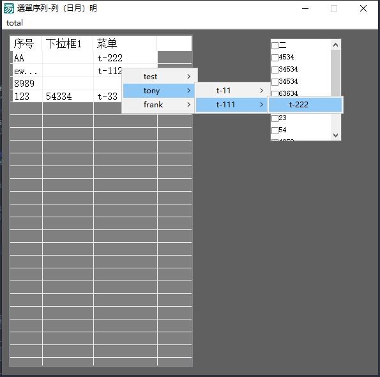Select the AA cell
The width and height of the screenshot is (380, 377).
(27, 58)
